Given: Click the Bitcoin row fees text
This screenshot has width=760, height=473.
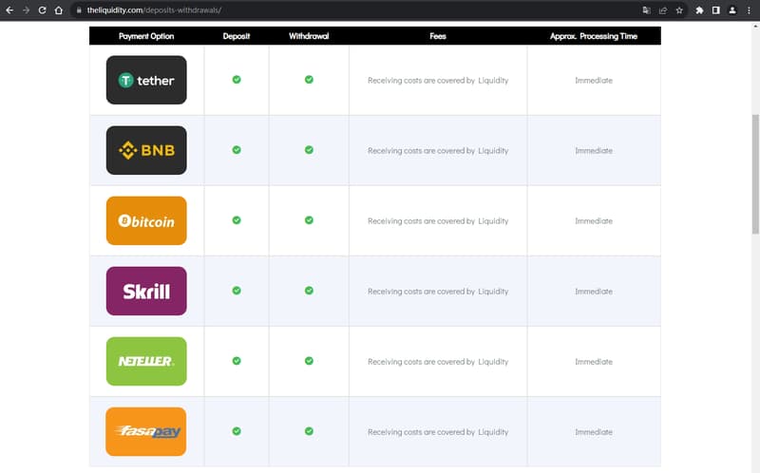Looking at the screenshot, I should 438,221.
